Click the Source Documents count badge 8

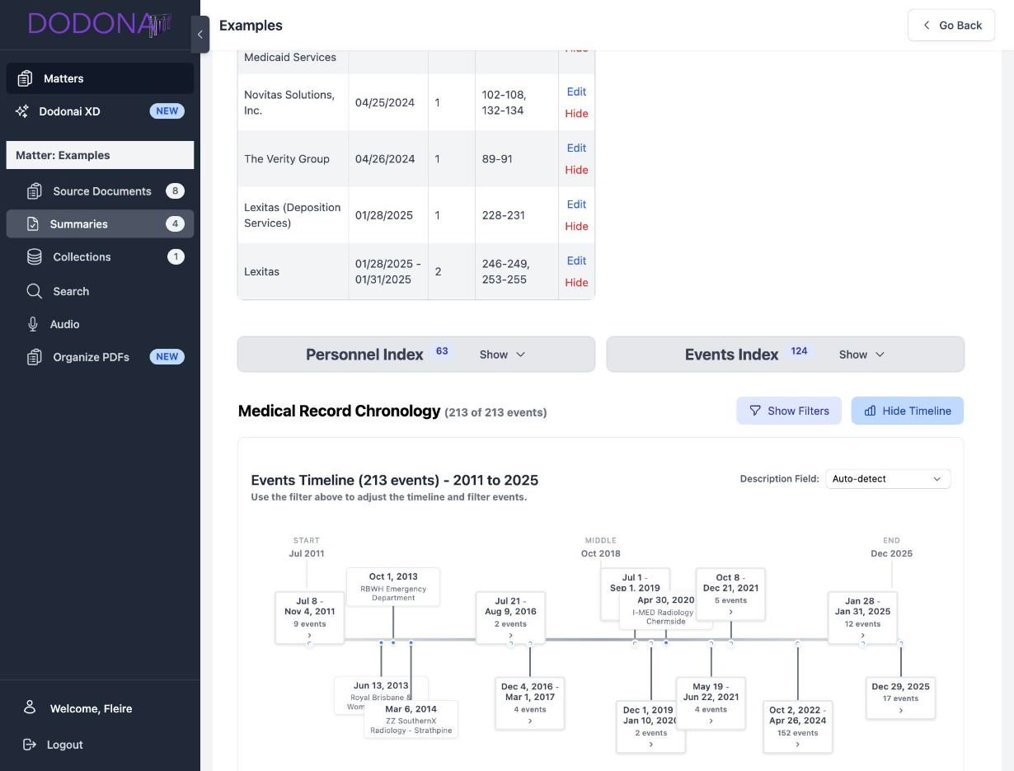(175, 191)
